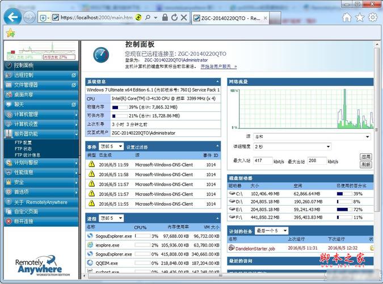This screenshot has height=284, width=383.
Task: Click the E:\ 72% usage bar
Action: click(344, 210)
